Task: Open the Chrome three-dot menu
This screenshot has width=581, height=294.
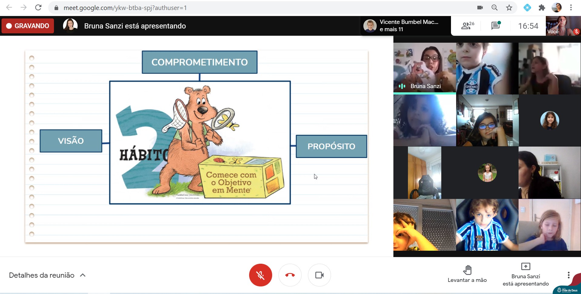Action: click(x=571, y=8)
